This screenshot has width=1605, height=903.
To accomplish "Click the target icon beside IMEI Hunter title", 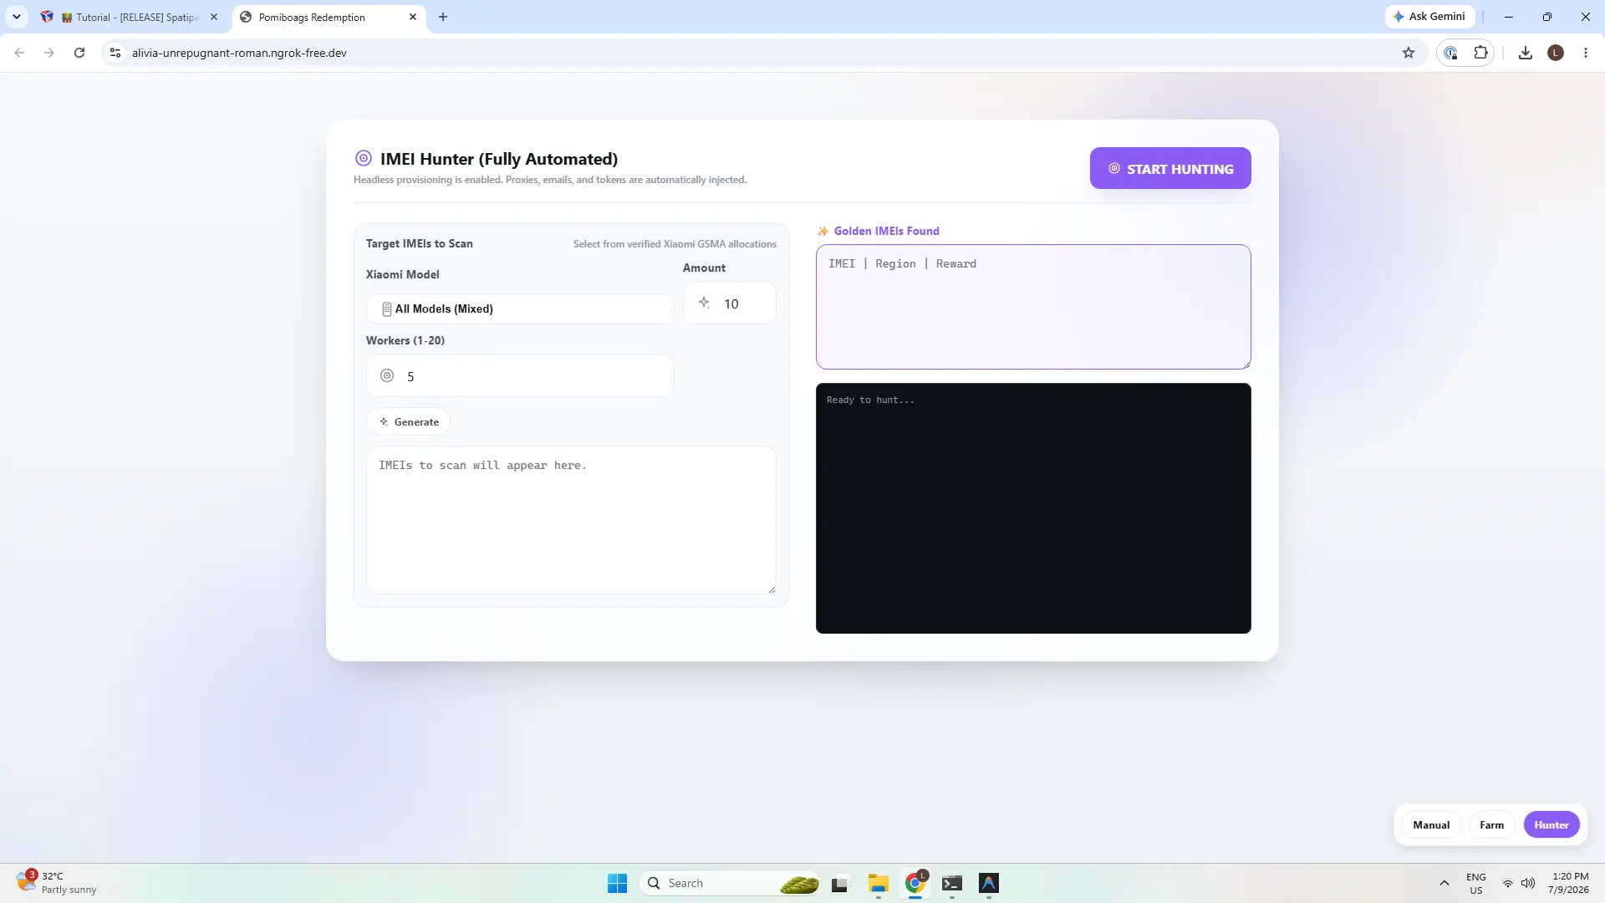I will (364, 158).
